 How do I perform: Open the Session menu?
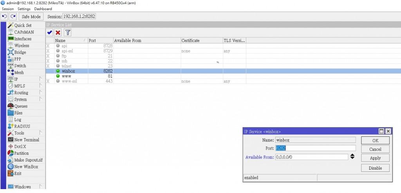[8, 9]
